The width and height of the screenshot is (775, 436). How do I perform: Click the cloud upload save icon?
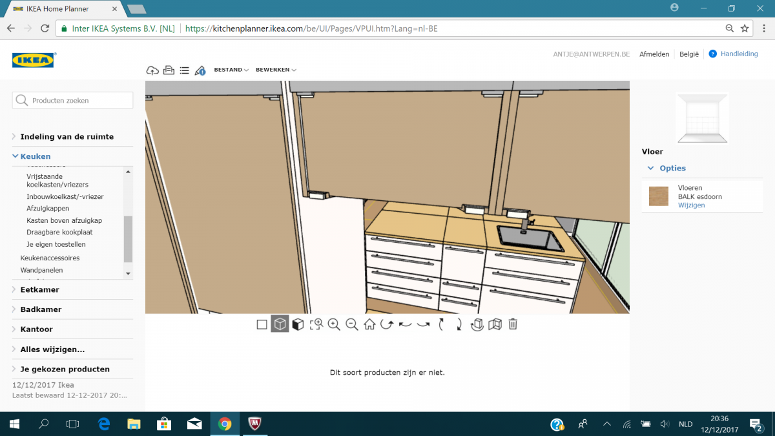(152, 70)
